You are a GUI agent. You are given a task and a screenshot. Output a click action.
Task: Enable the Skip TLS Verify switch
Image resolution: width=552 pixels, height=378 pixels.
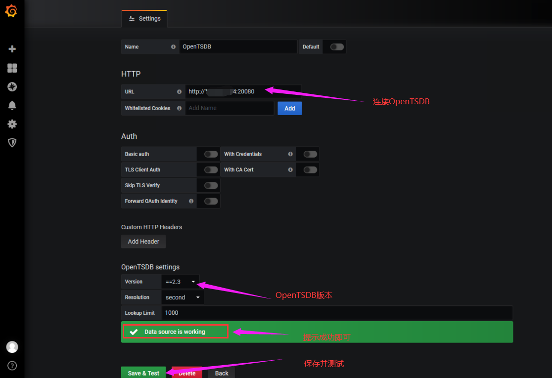click(x=211, y=185)
